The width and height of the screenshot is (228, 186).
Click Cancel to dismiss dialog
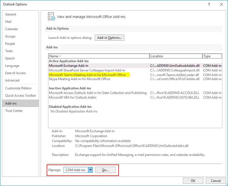pos(216,181)
